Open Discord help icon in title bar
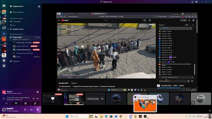The width and height of the screenshot is (212, 119). coord(196,2)
